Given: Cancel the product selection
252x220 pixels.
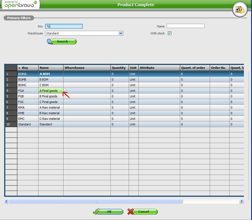Looking at the screenshot, I should [143, 212].
